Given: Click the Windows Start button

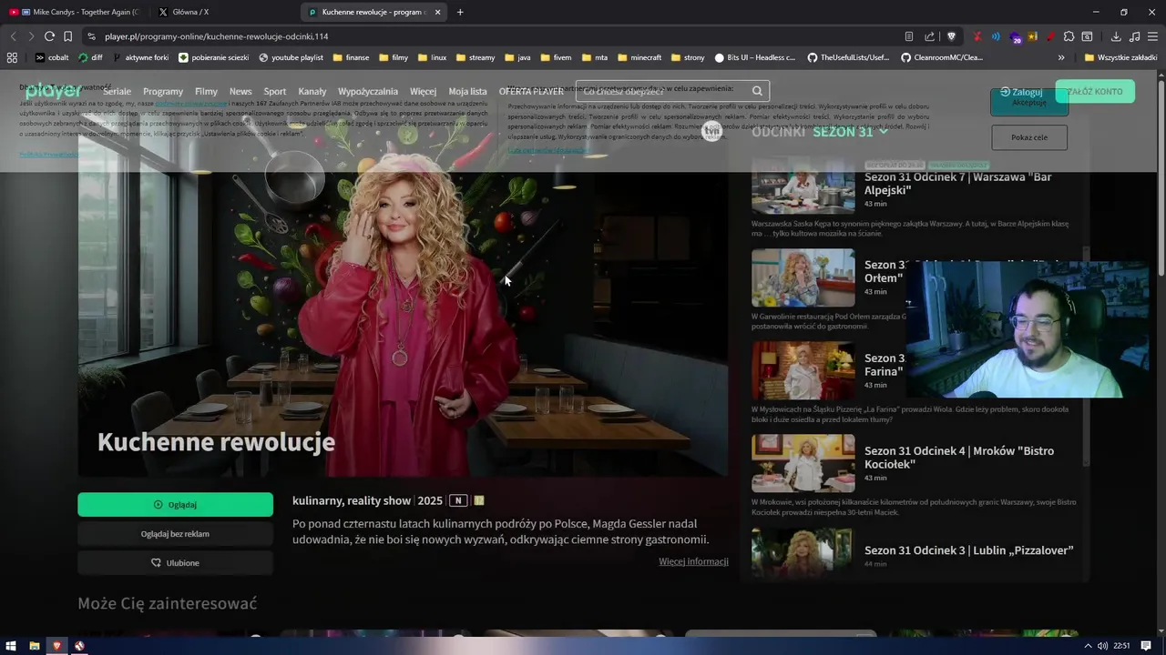Looking at the screenshot, I should click(x=11, y=646).
